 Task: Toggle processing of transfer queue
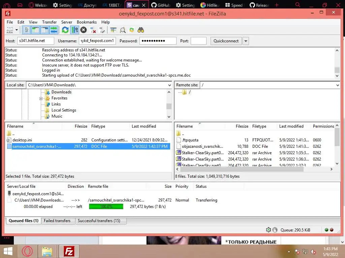[74, 30]
